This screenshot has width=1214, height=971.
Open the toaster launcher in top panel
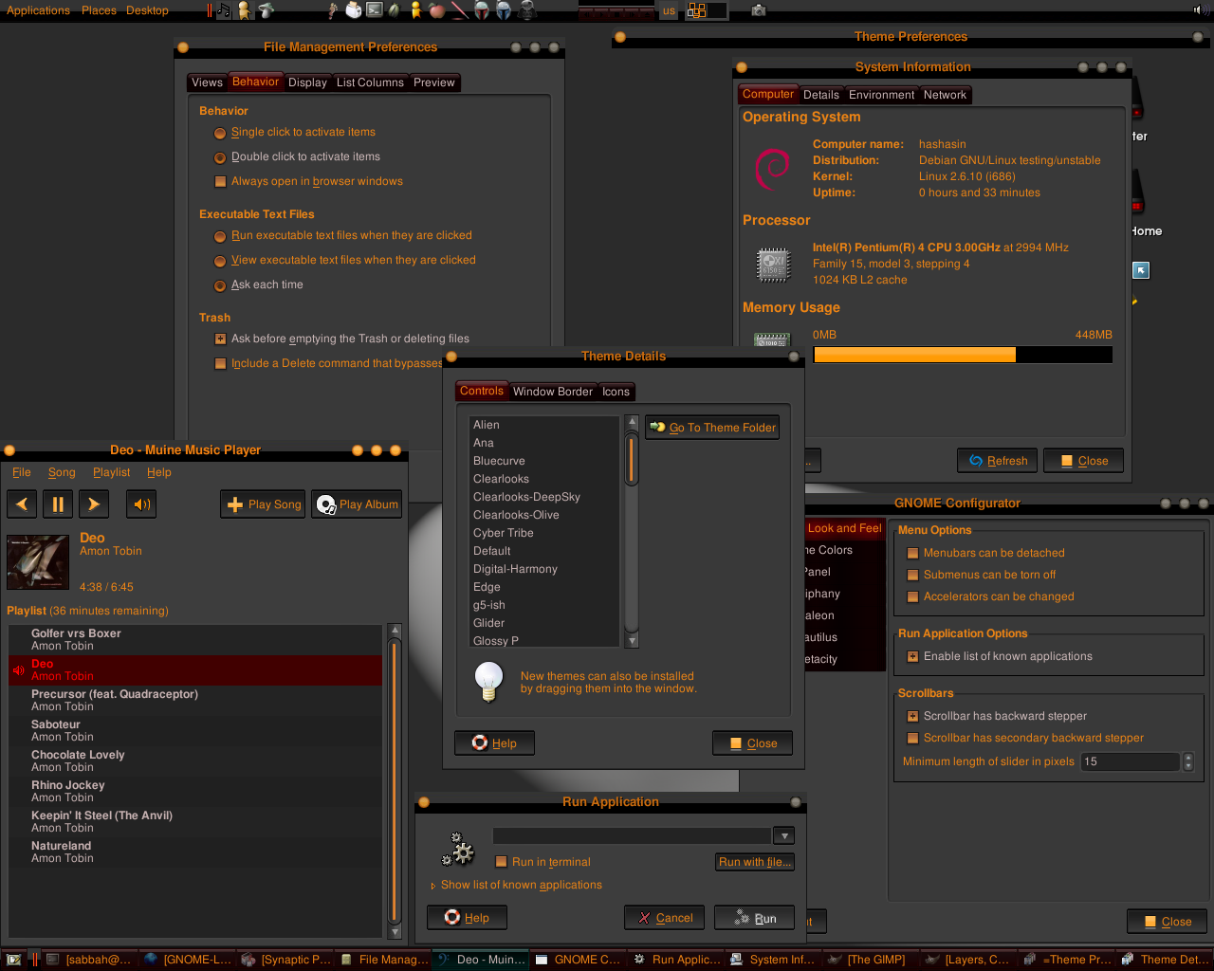pyautogui.click(x=354, y=10)
